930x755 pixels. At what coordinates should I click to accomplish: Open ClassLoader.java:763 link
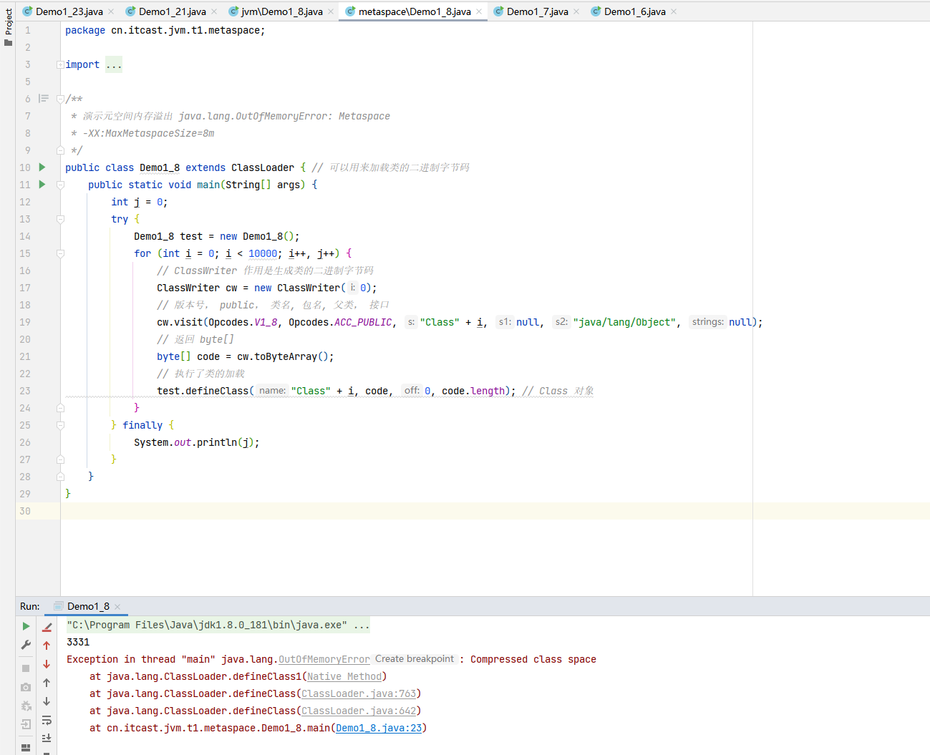point(359,693)
